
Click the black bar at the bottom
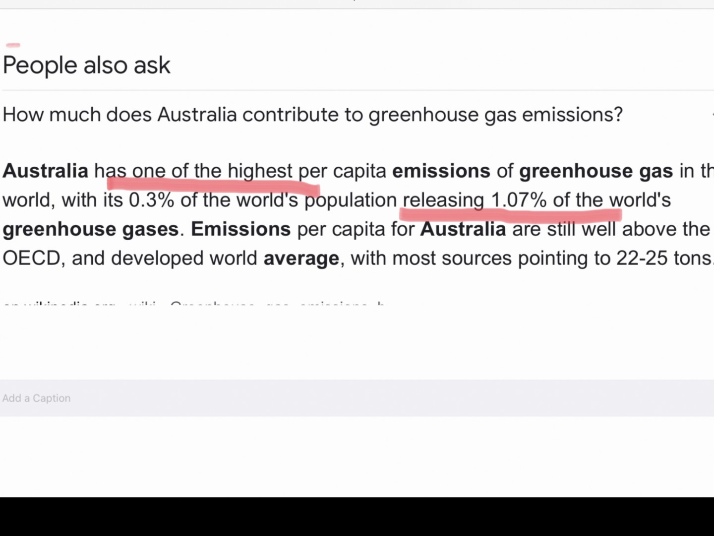pyautogui.click(x=357, y=516)
